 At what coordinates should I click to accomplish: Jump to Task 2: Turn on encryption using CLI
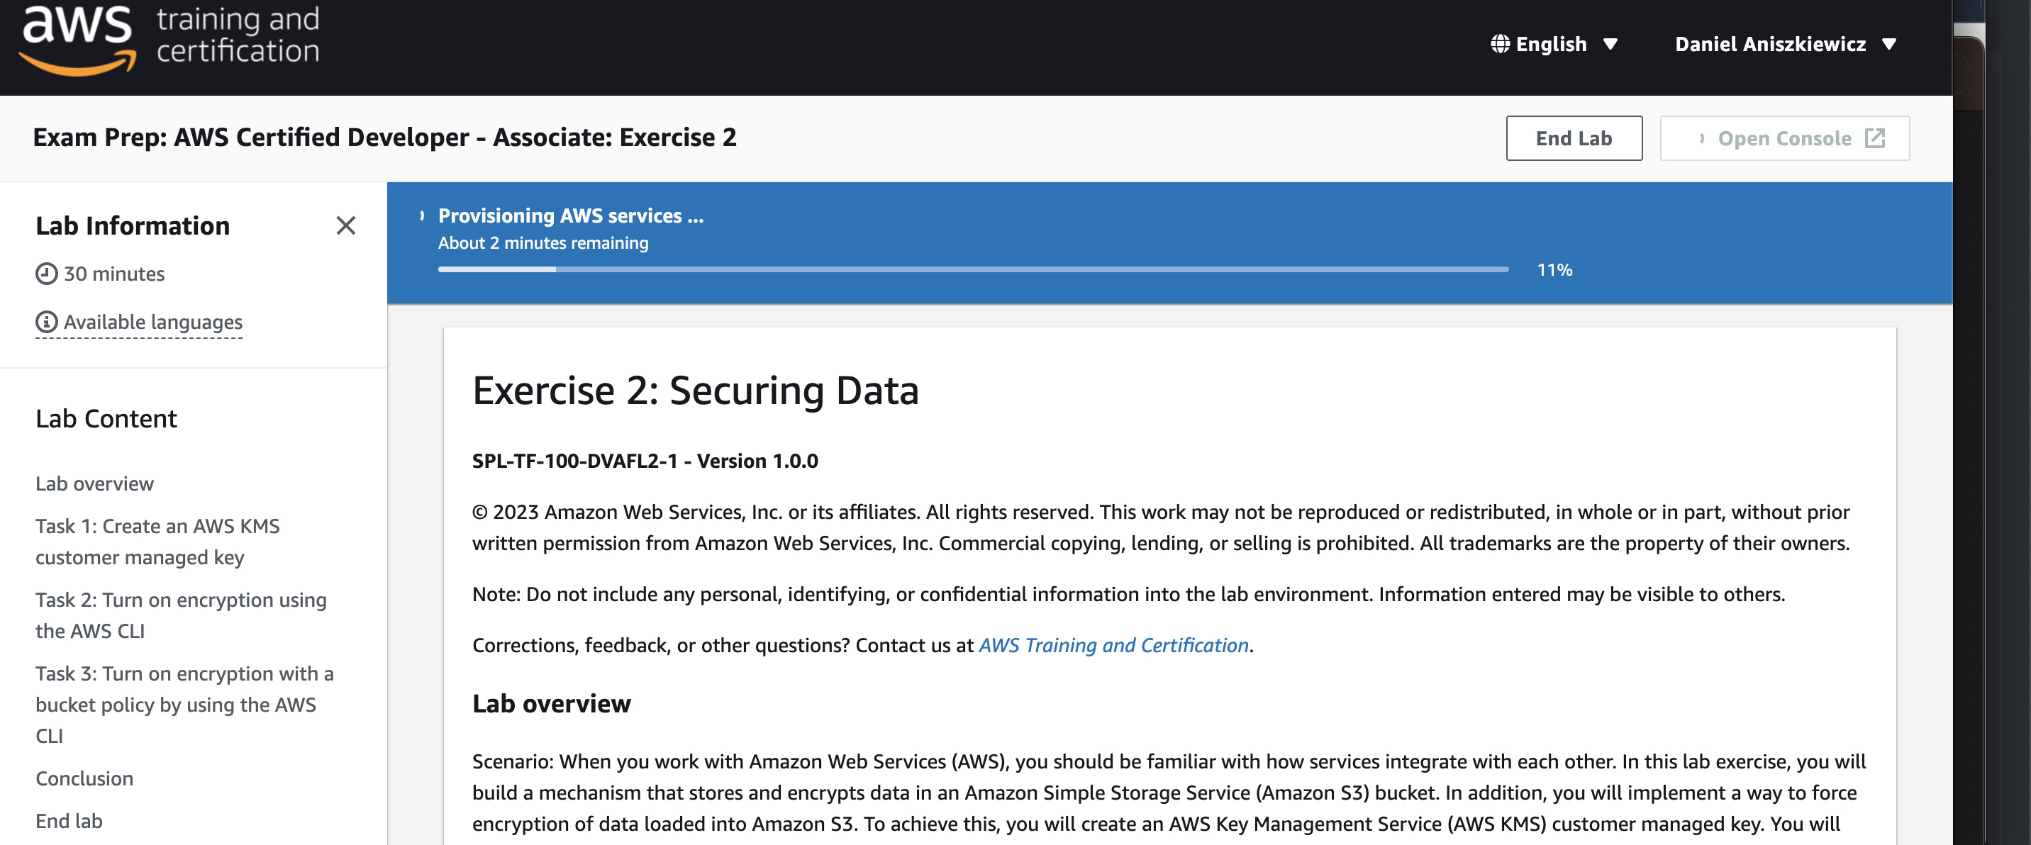click(181, 615)
